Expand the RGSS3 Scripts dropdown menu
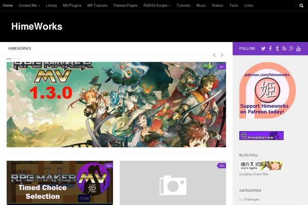The image size is (308, 205). pyautogui.click(x=157, y=6)
